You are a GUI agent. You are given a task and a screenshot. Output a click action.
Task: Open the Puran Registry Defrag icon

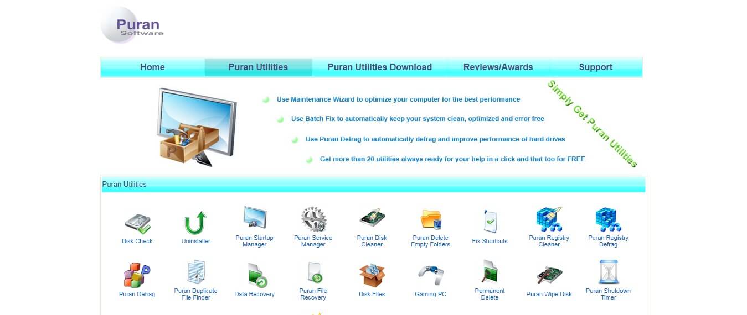pos(608,219)
